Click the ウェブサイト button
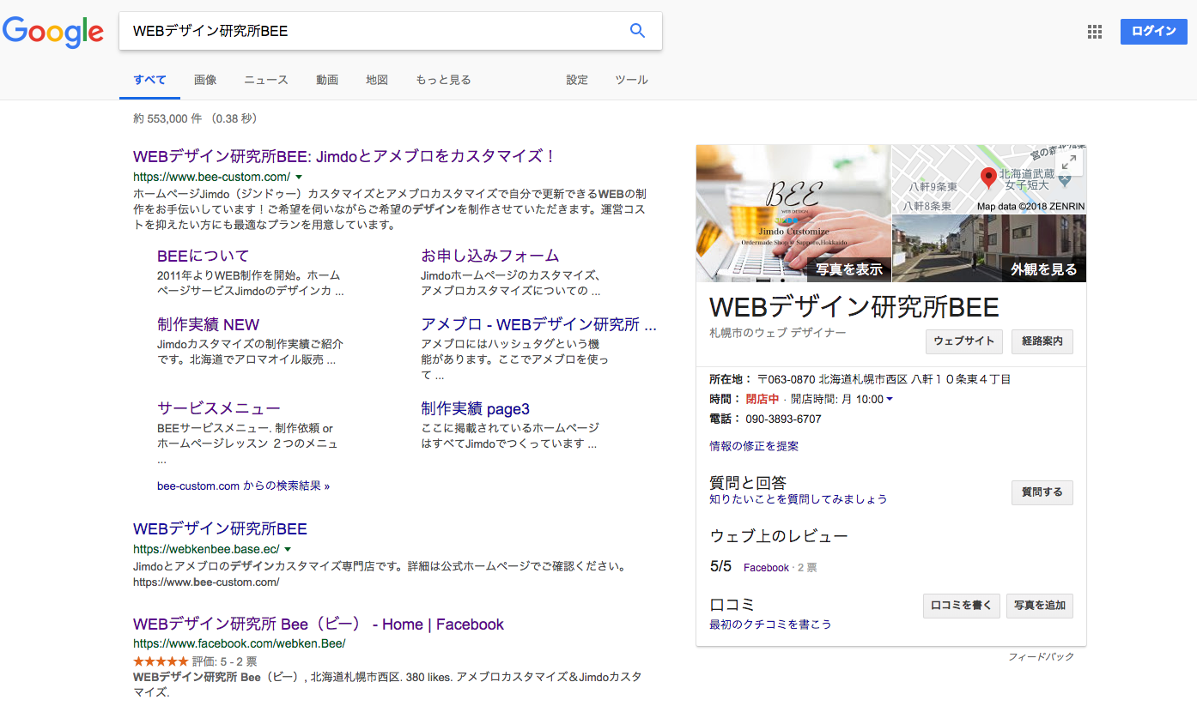This screenshot has height=706, width=1197. 963,341
